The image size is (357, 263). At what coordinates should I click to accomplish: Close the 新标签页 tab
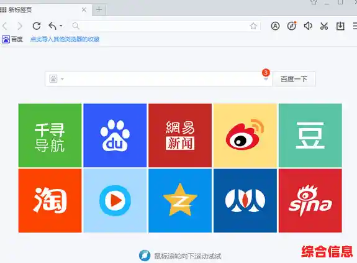pos(84,10)
